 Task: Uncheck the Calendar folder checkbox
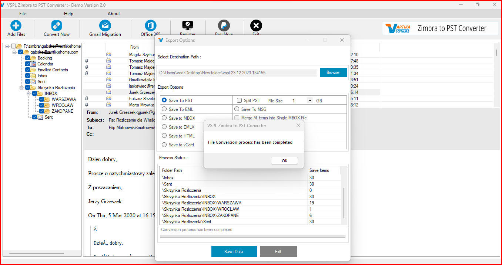(28, 64)
